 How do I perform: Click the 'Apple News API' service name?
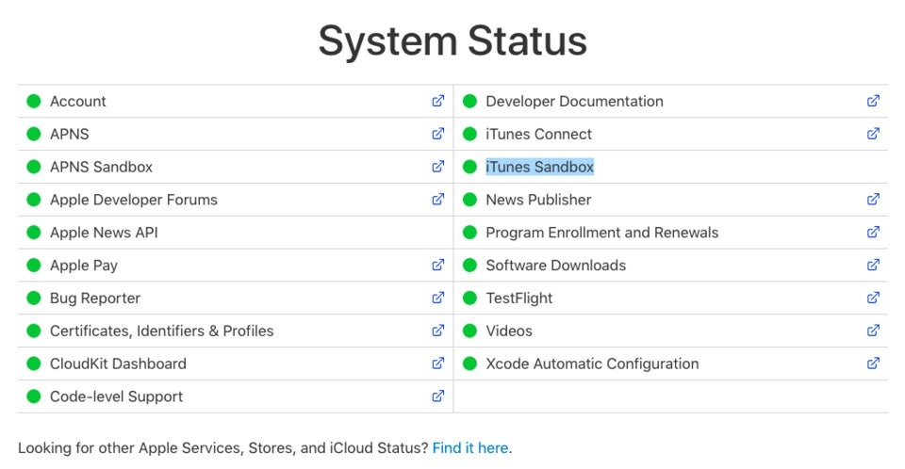coord(104,233)
